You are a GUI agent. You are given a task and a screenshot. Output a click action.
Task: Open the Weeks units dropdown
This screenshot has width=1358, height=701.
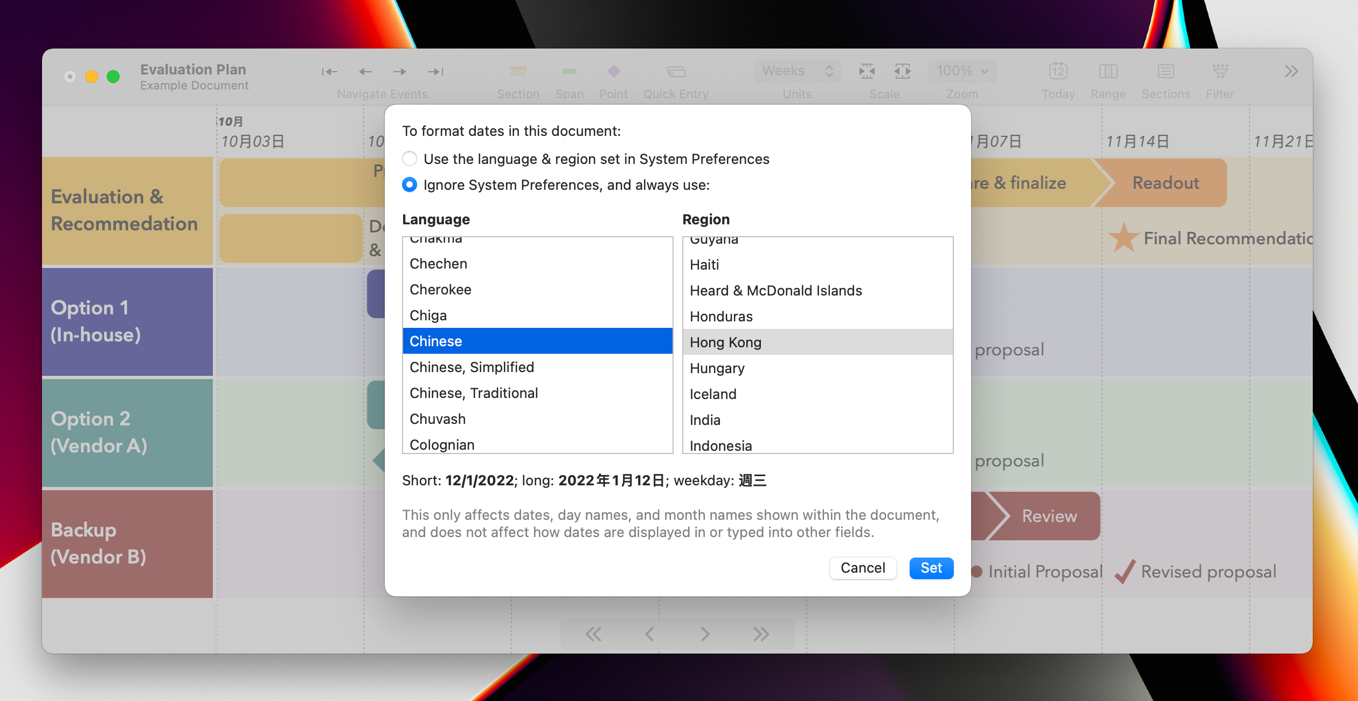coord(797,71)
